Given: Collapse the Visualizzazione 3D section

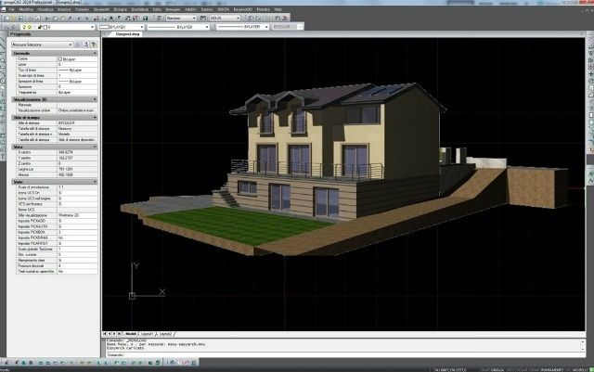Looking at the screenshot, I should (x=95, y=99).
